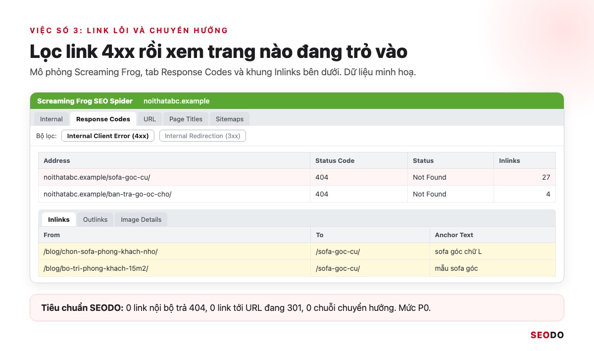Image resolution: width=594 pixels, height=351 pixels.
Task: Click anchor text 'mẫu sofa góc'
Action: coord(456,268)
